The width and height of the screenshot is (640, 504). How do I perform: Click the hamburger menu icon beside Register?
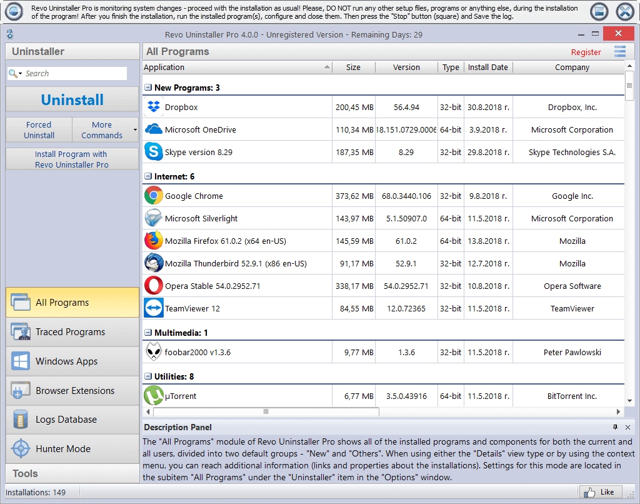click(x=619, y=52)
